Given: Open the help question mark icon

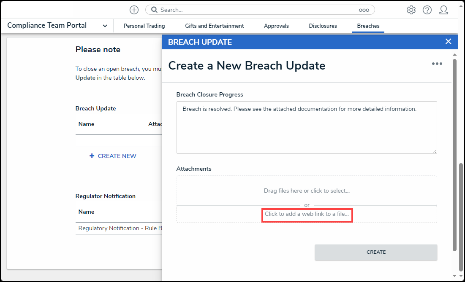Looking at the screenshot, I should click(427, 10).
